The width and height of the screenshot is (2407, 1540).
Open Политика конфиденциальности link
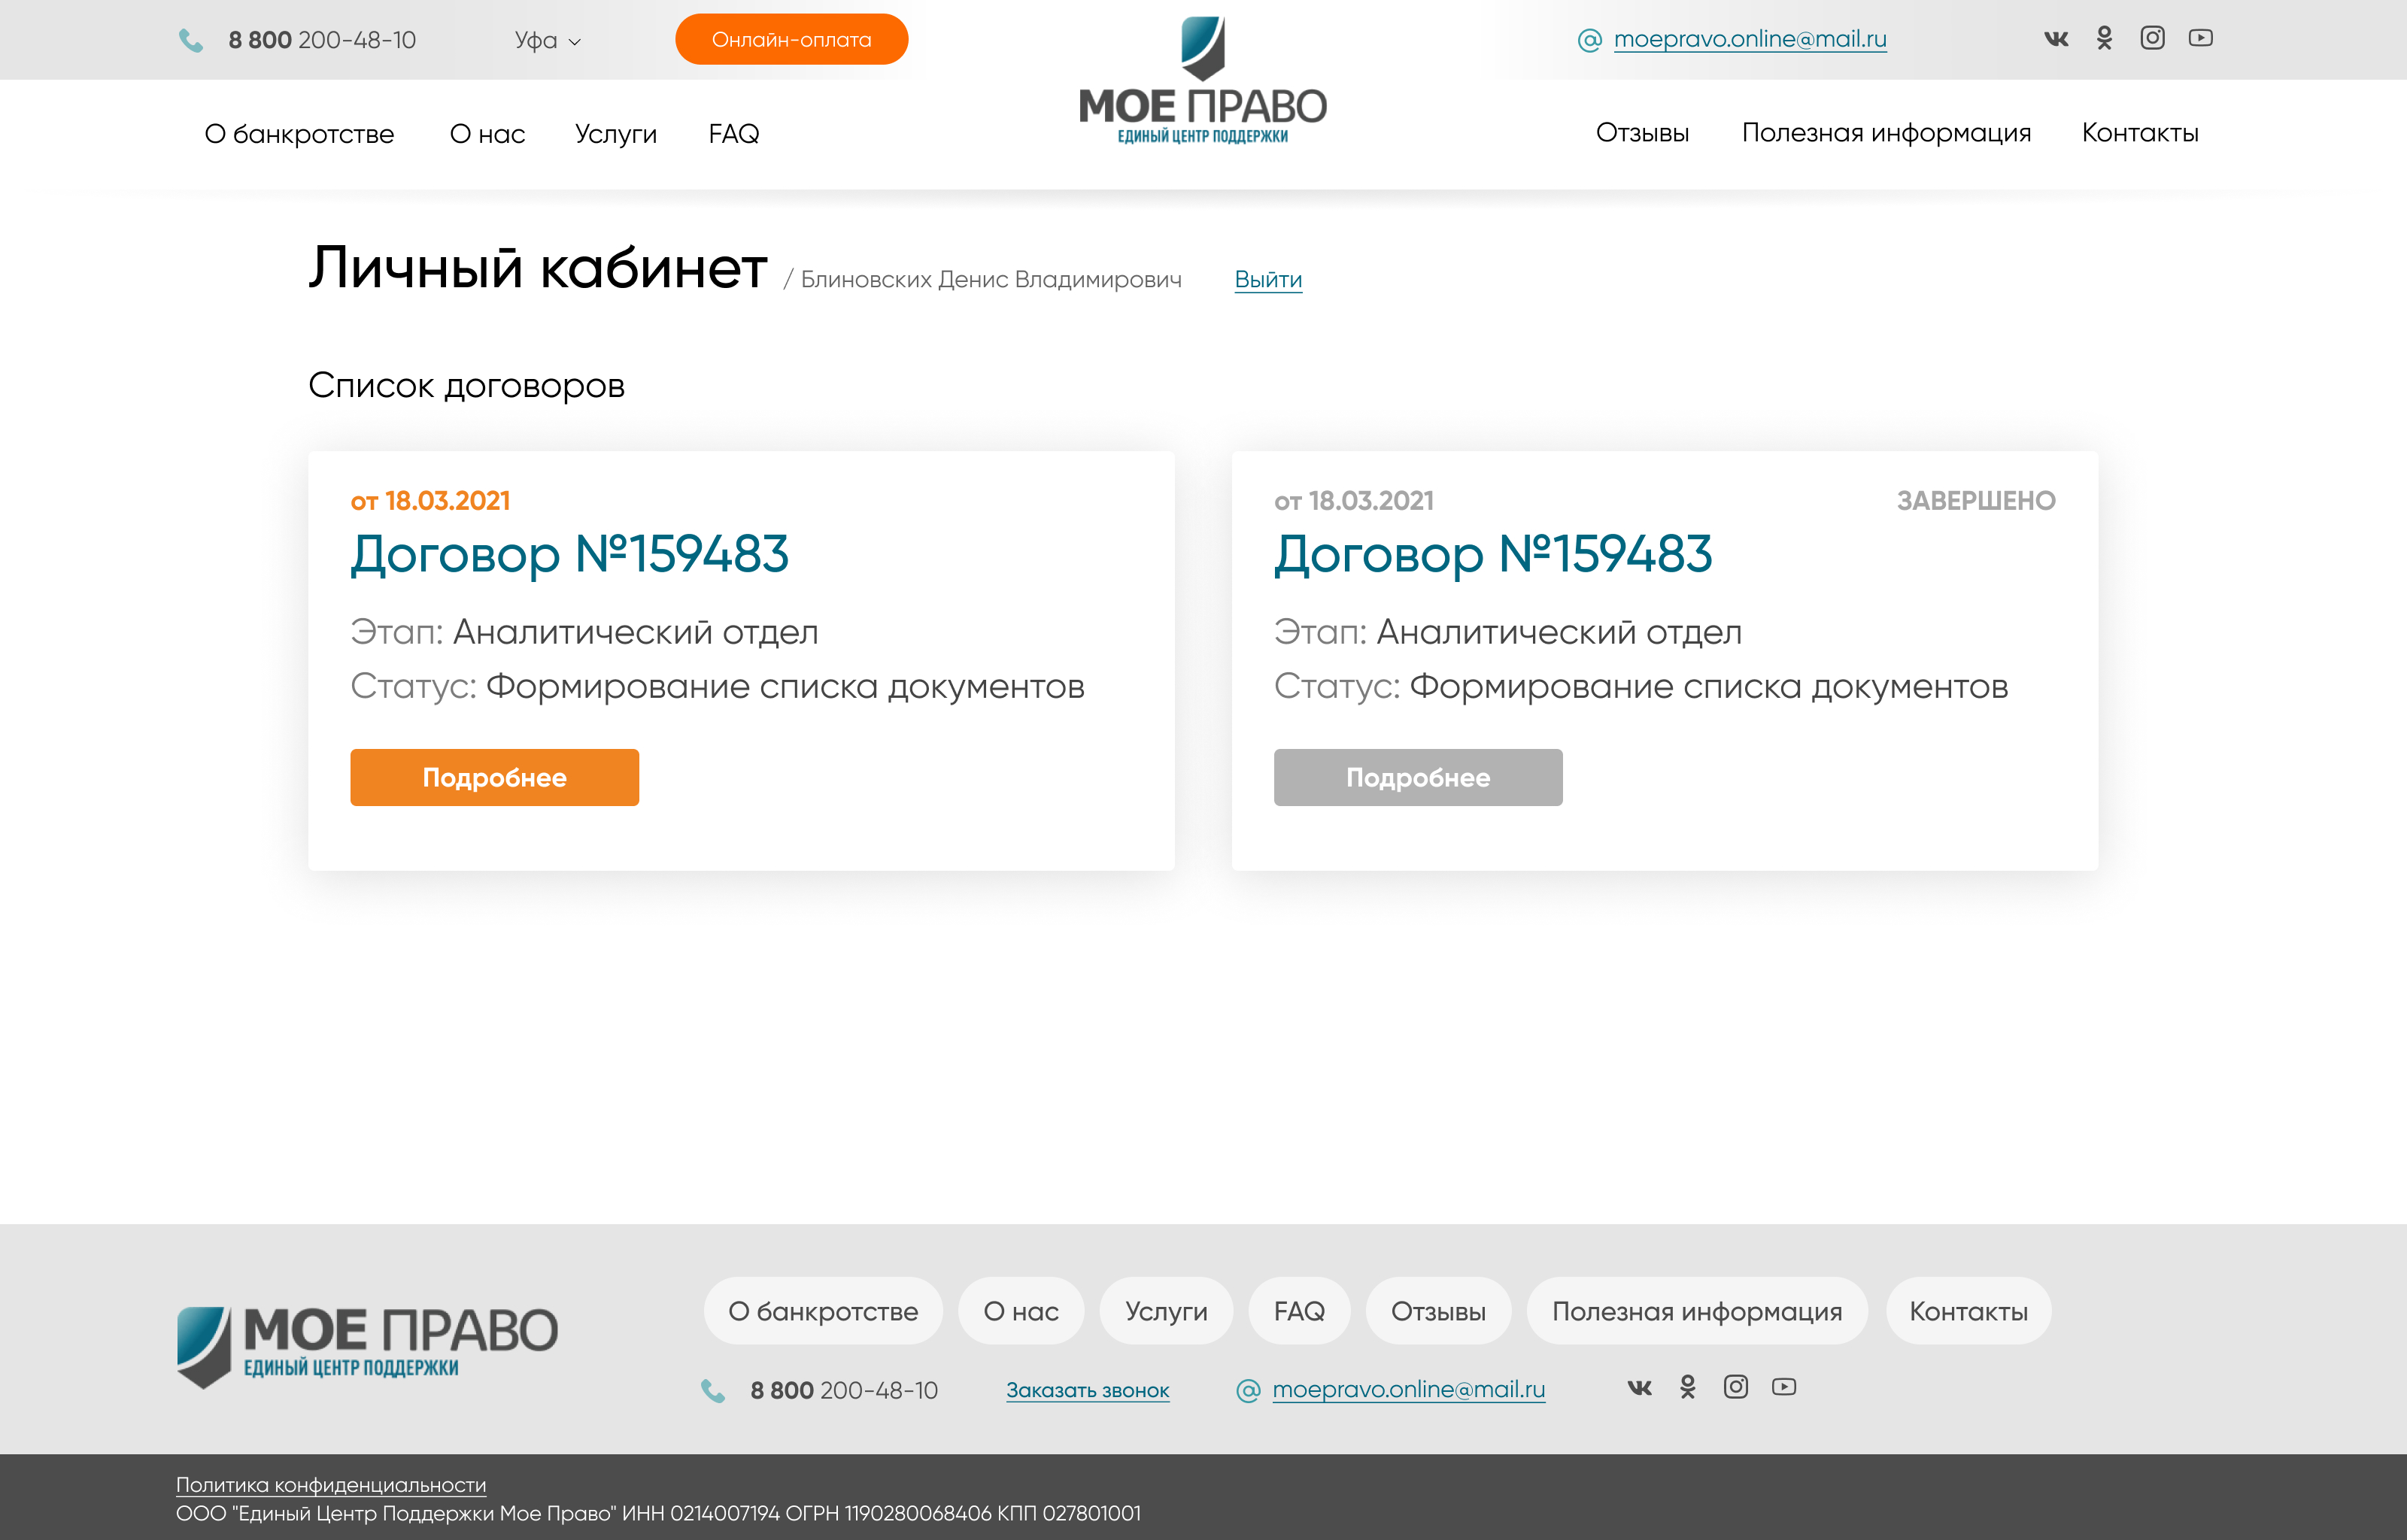tap(331, 1485)
